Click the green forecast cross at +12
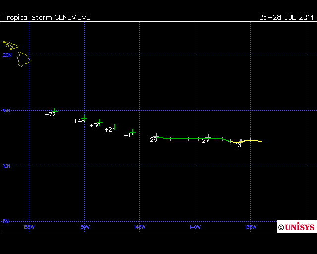Image resolution: width=317 pixels, height=254 pixels. [133, 132]
